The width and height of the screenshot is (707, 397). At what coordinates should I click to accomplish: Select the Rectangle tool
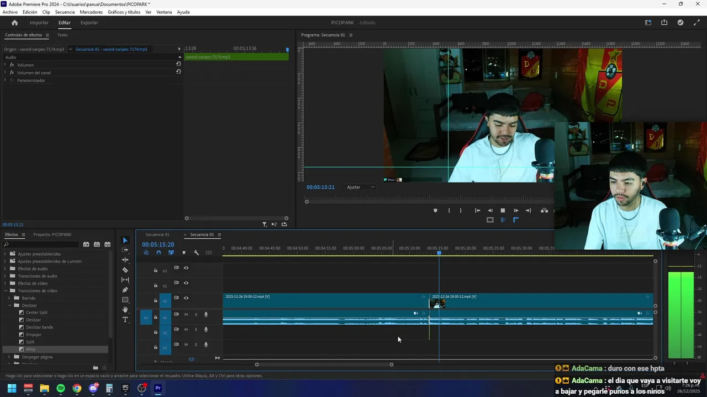click(x=125, y=299)
